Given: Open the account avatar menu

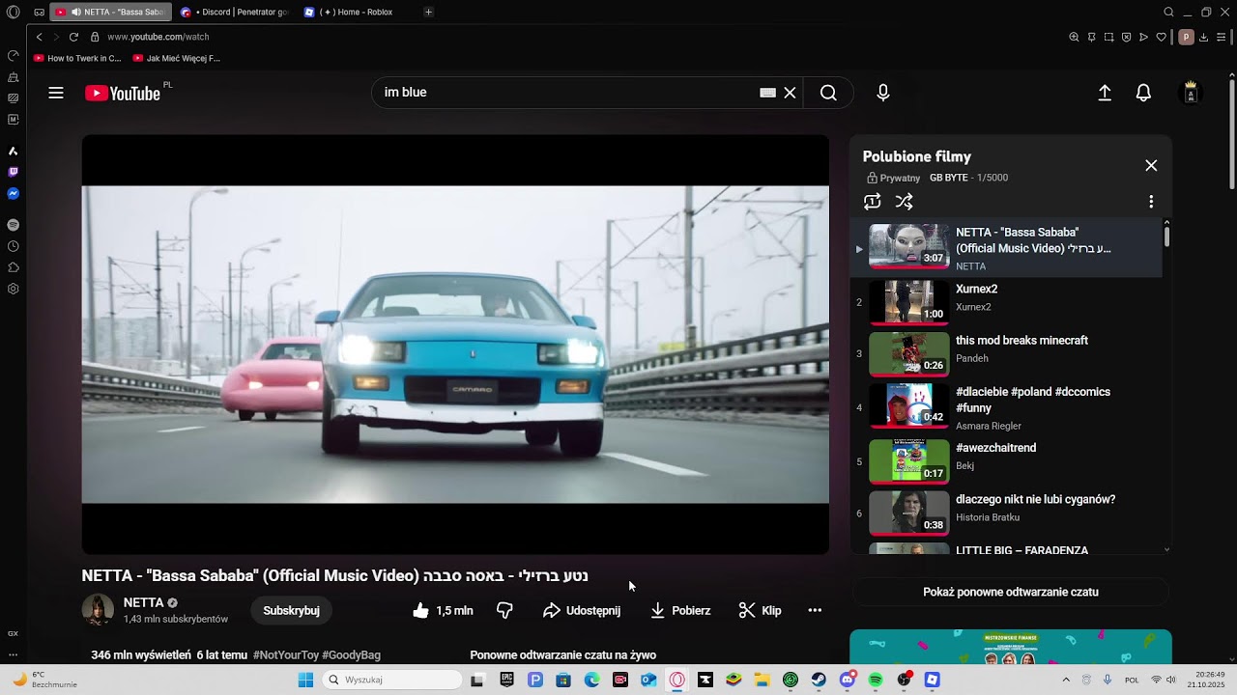Looking at the screenshot, I should coord(1191,93).
